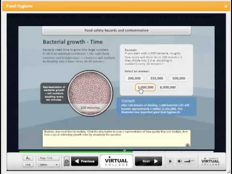Click the transcript box corner icon
The image size is (232, 174).
coord(188,145)
